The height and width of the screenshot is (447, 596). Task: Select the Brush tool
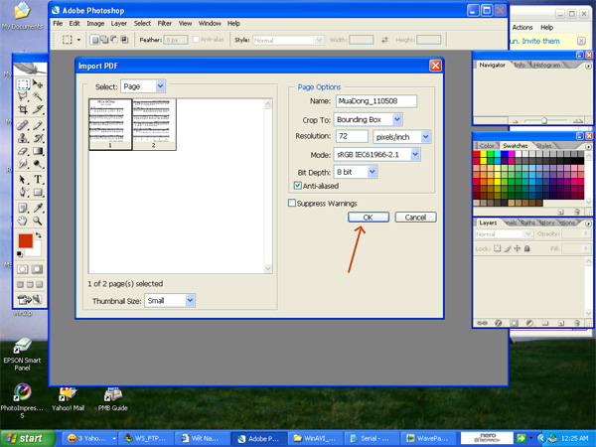(38, 125)
